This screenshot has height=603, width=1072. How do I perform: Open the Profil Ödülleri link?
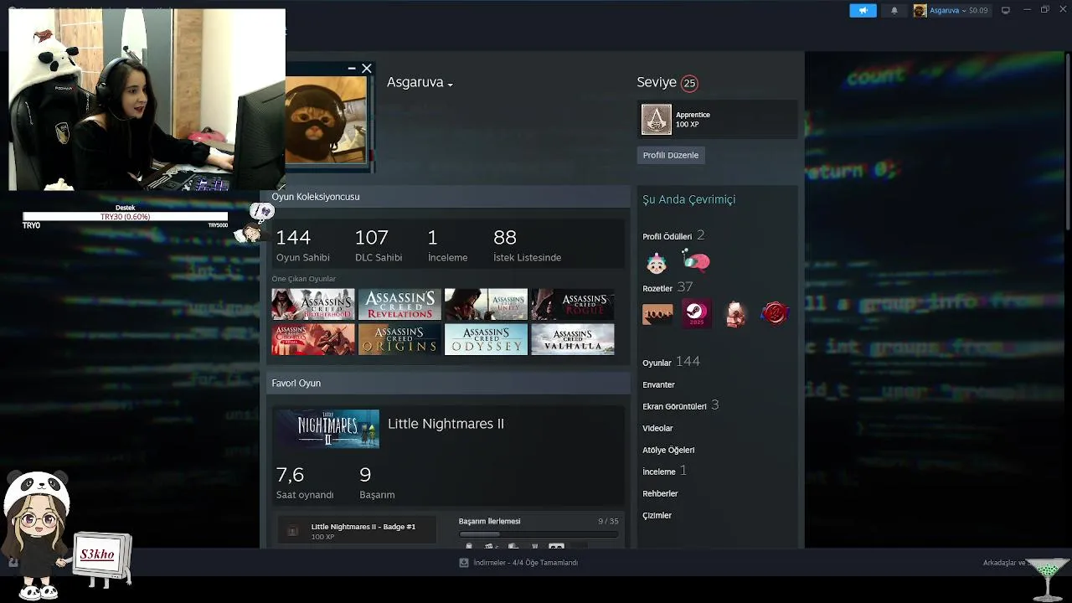point(667,237)
